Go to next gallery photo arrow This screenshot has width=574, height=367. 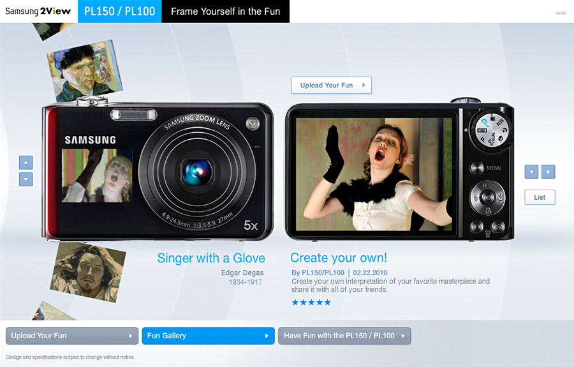tap(548, 172)
